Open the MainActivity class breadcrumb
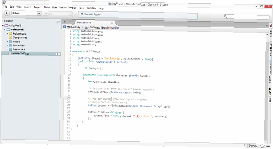Screen dimensions: 273x149 click(72, 27)
